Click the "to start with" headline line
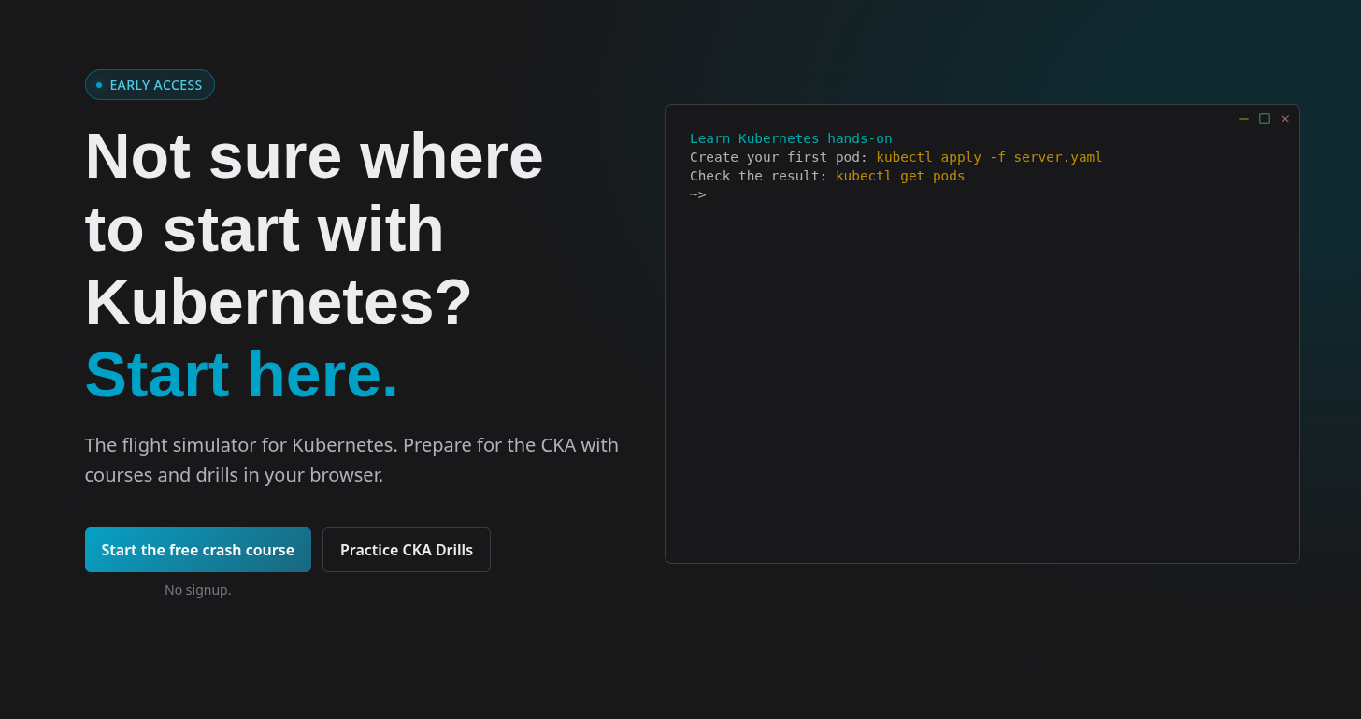The width and height of the screenshot is (1361, 719). tap(265, 229)
